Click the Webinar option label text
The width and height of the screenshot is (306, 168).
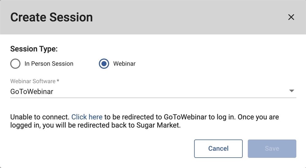pos(124,64)
